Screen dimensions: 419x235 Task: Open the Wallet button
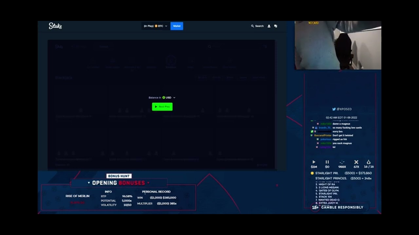point(177,26)
